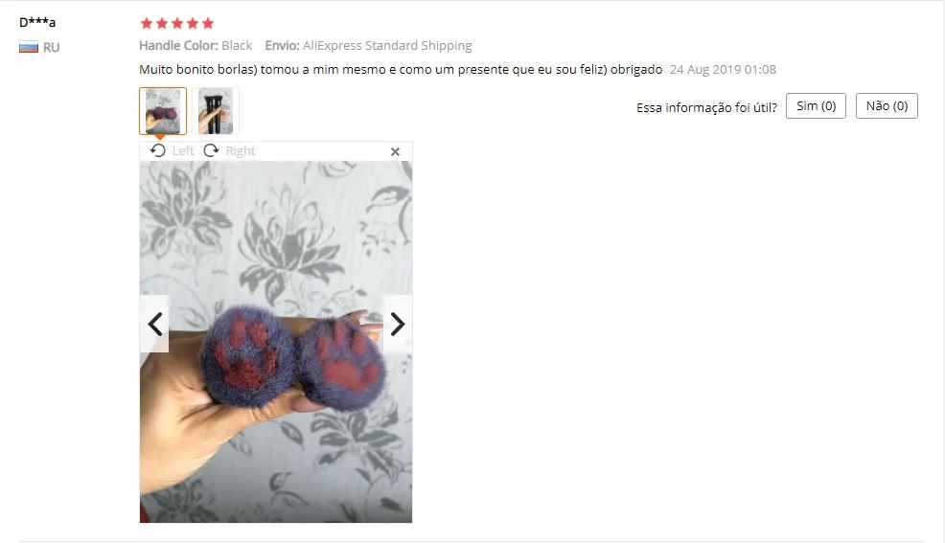945x543 pixels.
Task: Vote Não (0) on review helpfulness
Action: (x=887, y=106)
